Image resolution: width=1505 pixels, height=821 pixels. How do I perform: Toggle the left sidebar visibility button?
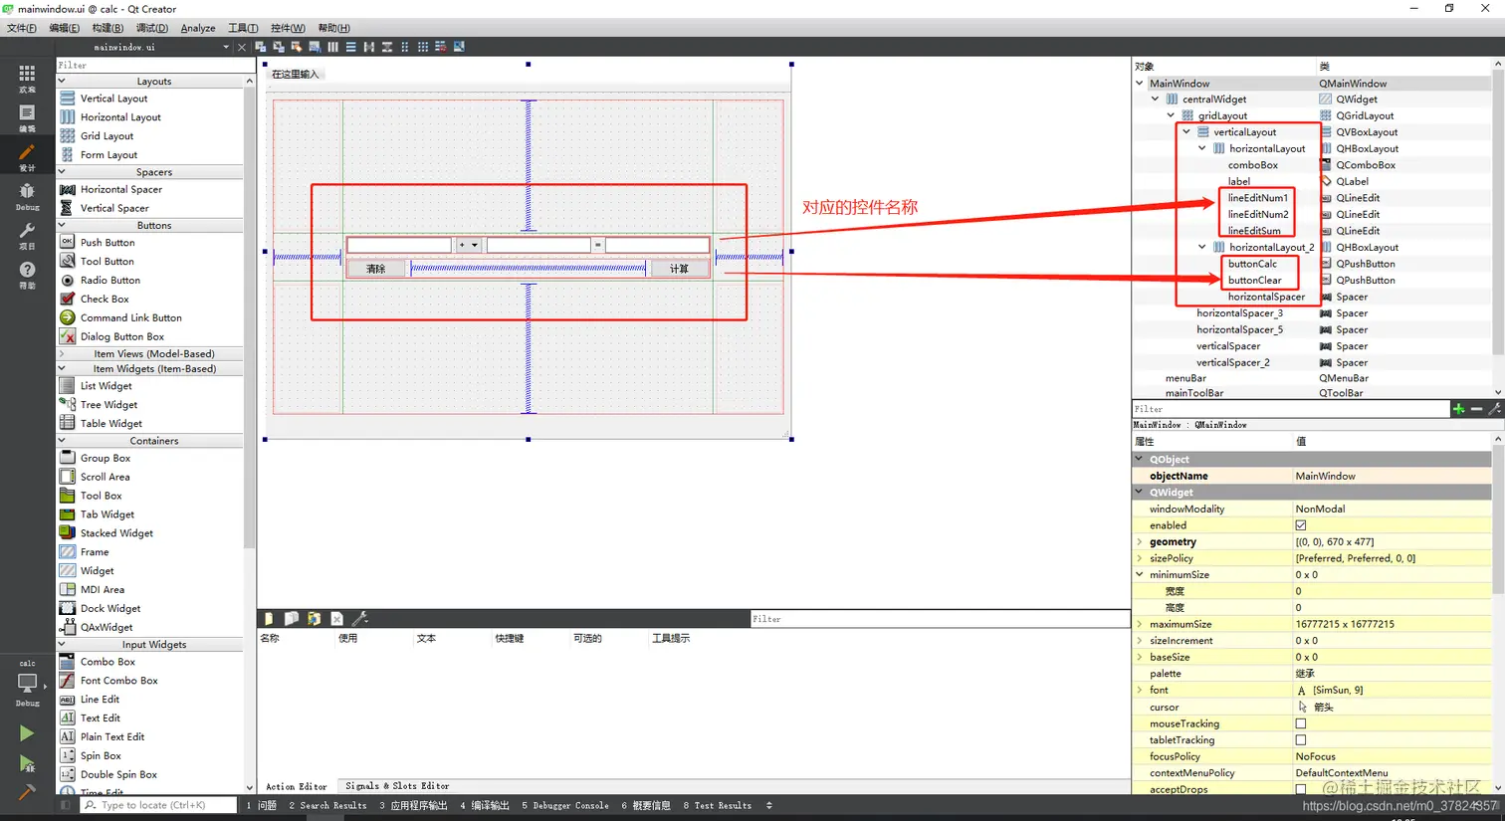66,805
